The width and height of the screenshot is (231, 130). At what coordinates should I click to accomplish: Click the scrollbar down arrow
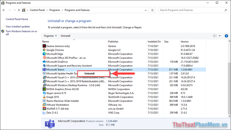tap(229, 116)
